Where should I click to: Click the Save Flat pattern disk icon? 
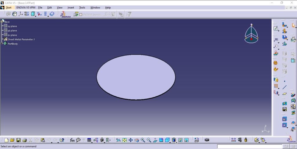point(284,109)
